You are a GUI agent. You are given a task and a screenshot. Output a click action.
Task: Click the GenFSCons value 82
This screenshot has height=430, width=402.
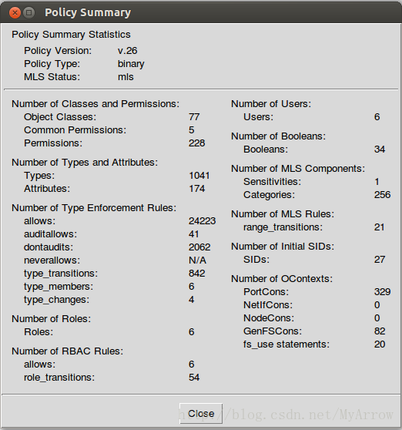380,331
